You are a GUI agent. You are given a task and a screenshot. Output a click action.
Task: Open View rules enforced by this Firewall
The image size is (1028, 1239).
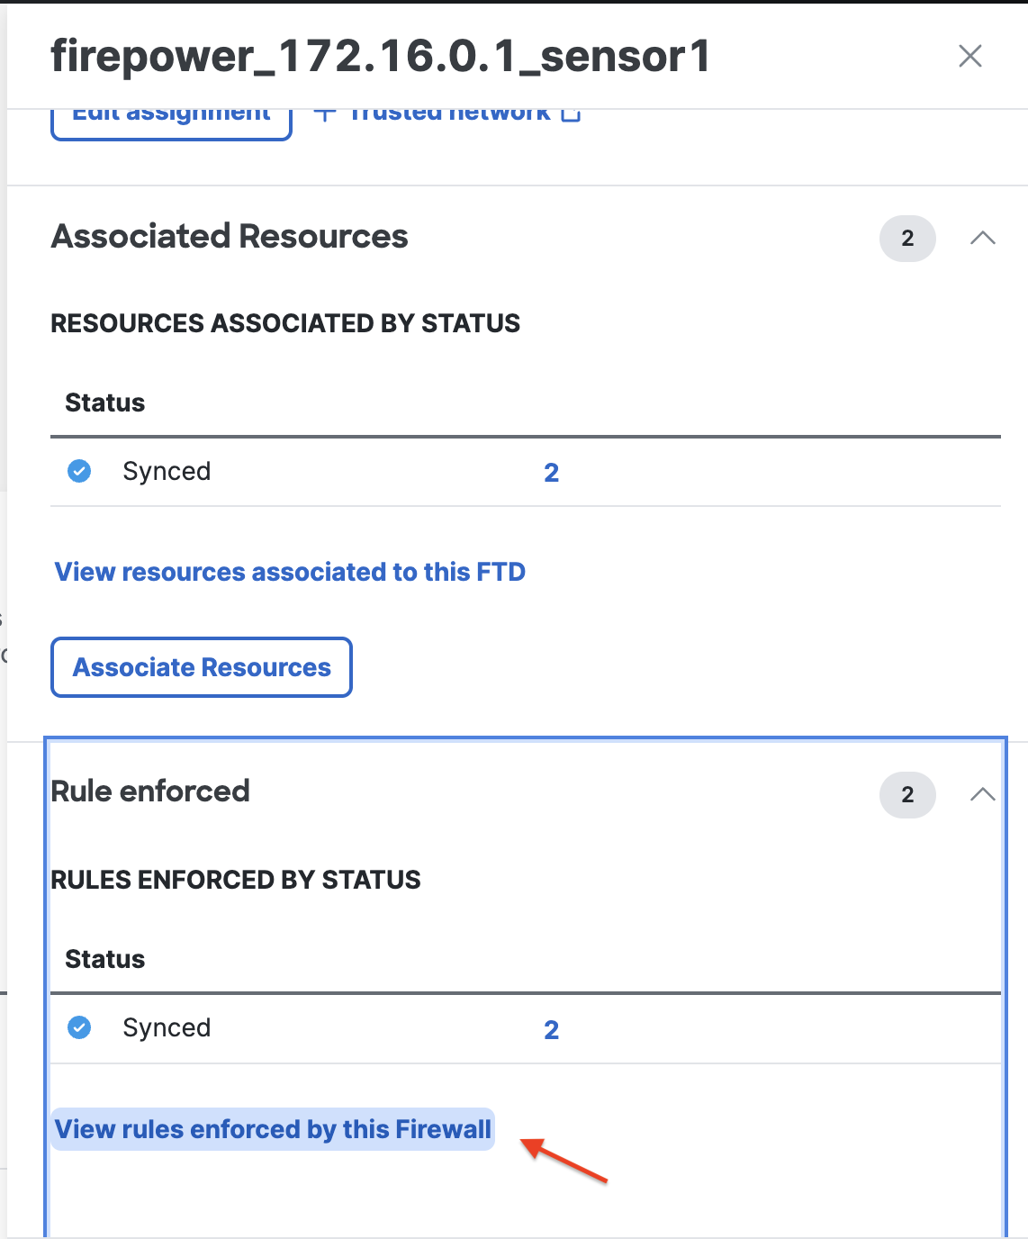(x=273, y=1129)
